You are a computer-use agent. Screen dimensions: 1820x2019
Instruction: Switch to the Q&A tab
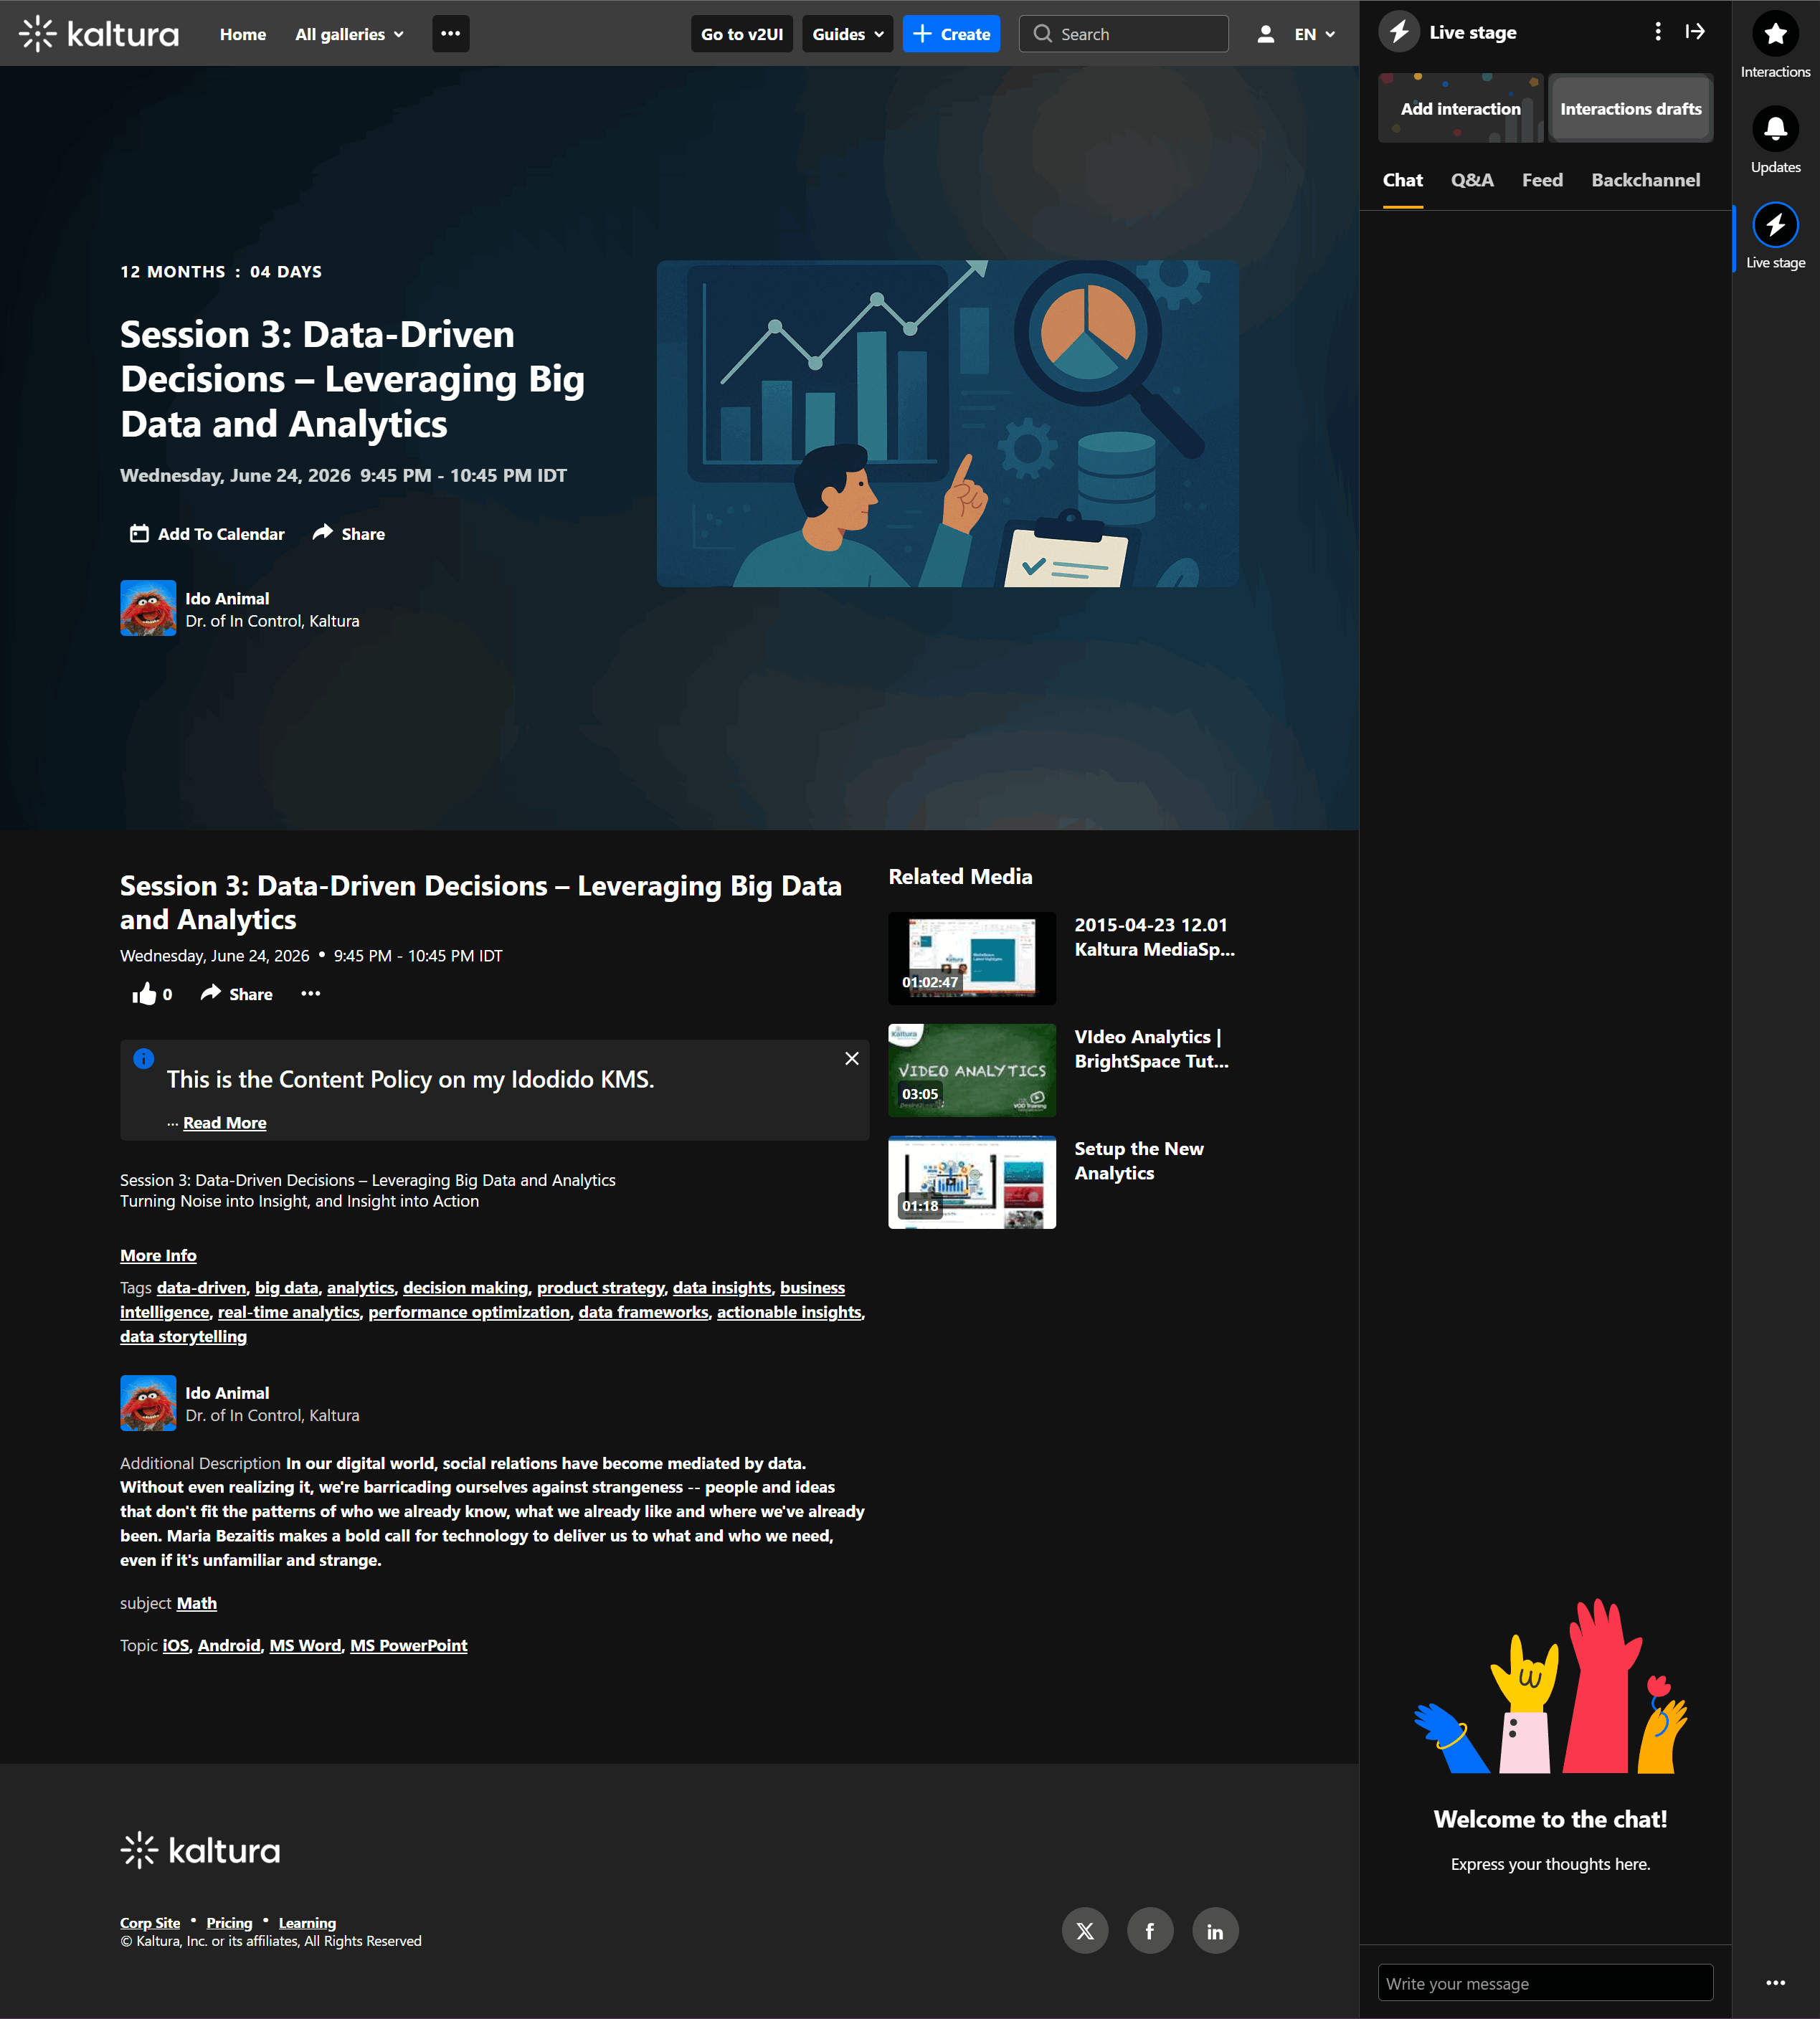1472,180
